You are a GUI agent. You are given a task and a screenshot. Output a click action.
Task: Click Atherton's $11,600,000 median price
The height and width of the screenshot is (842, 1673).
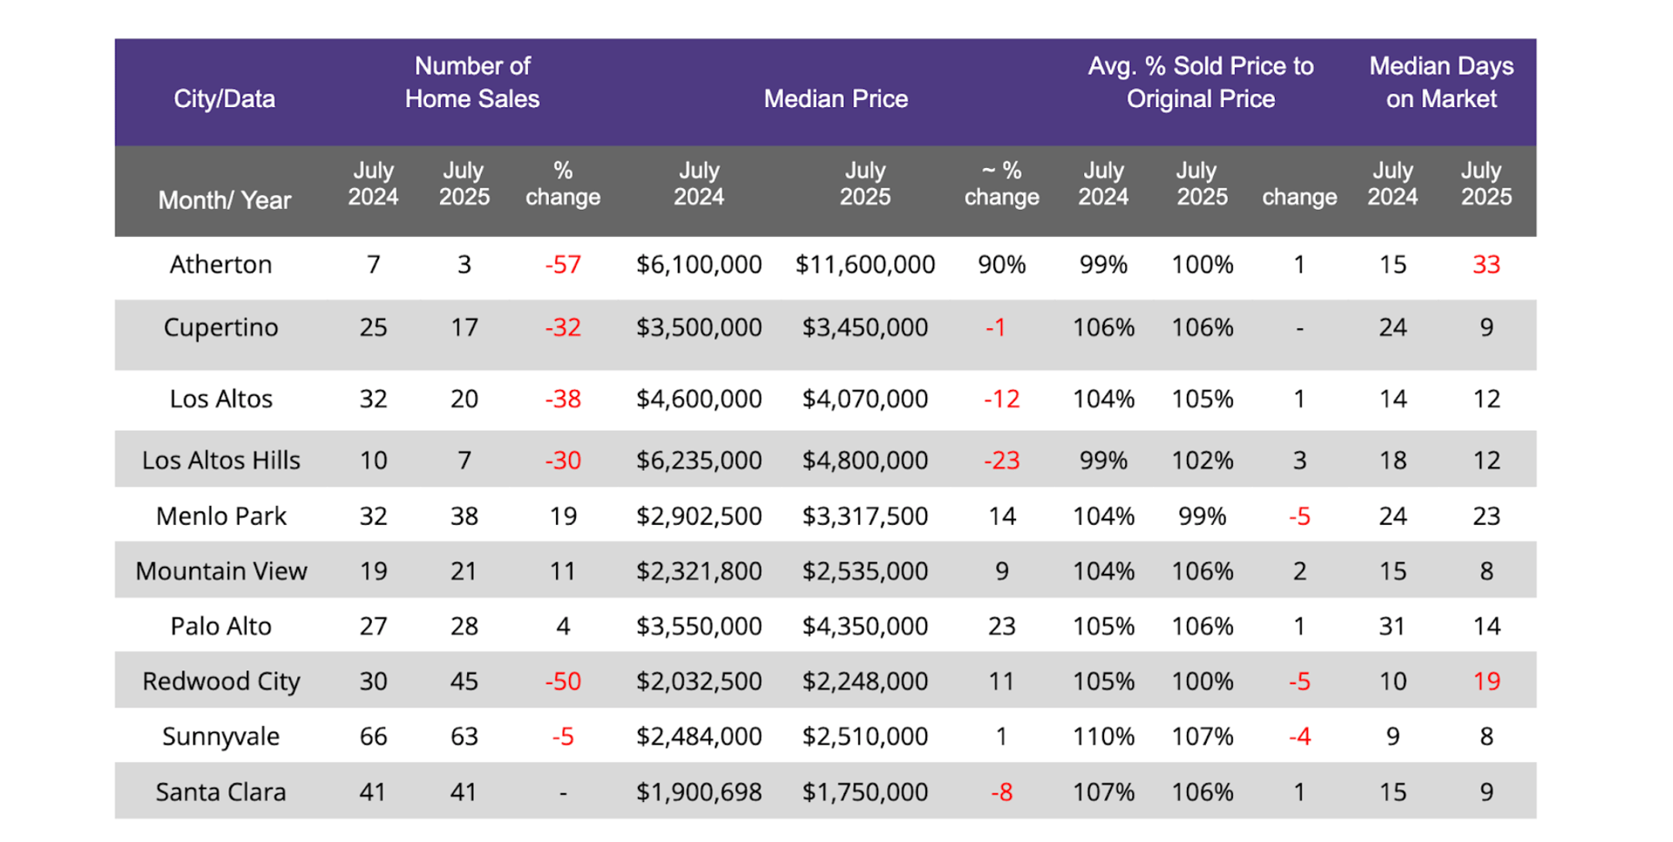click(864, 265)
